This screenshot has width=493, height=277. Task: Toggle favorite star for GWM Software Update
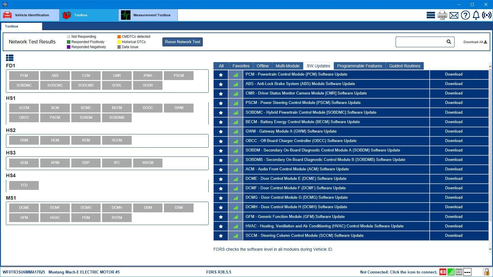pos(221,131)
